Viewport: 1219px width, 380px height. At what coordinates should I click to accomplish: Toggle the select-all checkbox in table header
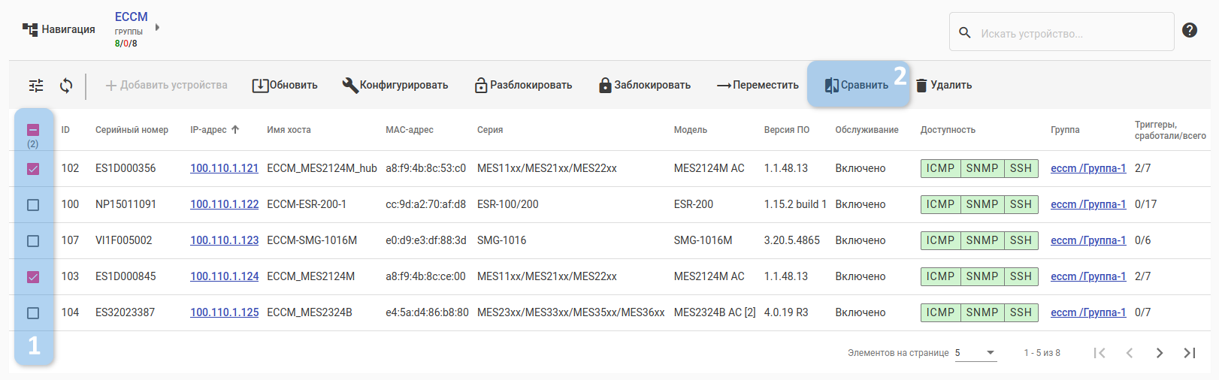click(33, 130)
